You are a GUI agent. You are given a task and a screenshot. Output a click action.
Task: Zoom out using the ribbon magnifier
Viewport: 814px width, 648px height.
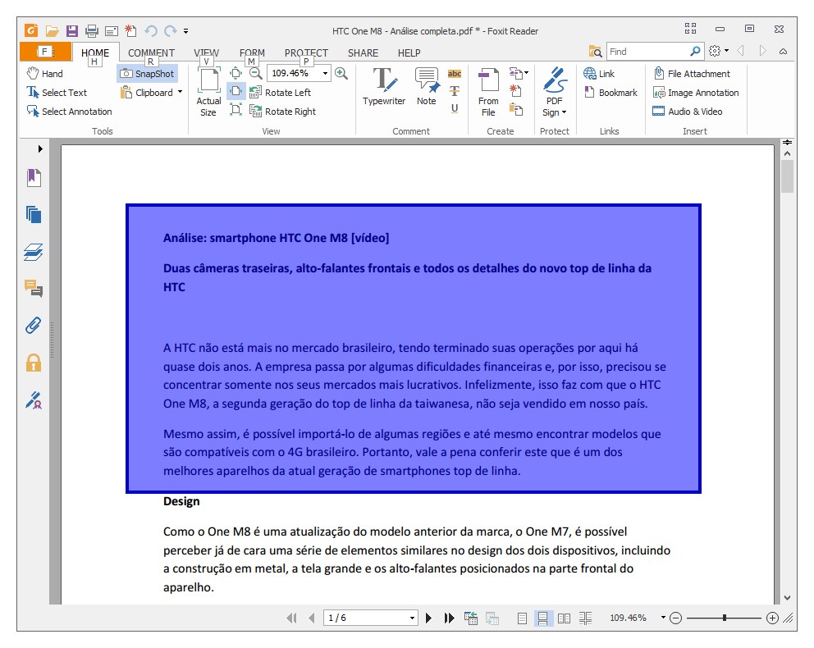tap(255, 73)
